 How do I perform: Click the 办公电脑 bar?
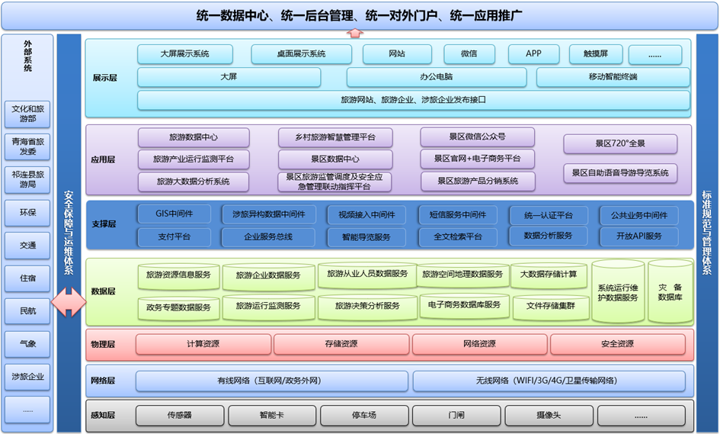point(437,77)
